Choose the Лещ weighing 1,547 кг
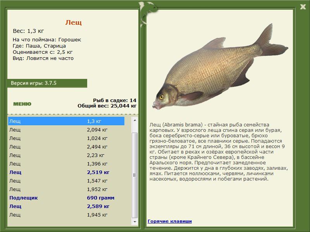Image resolution: width=310 pixels, height=232 pixels. tap(66, 181)
